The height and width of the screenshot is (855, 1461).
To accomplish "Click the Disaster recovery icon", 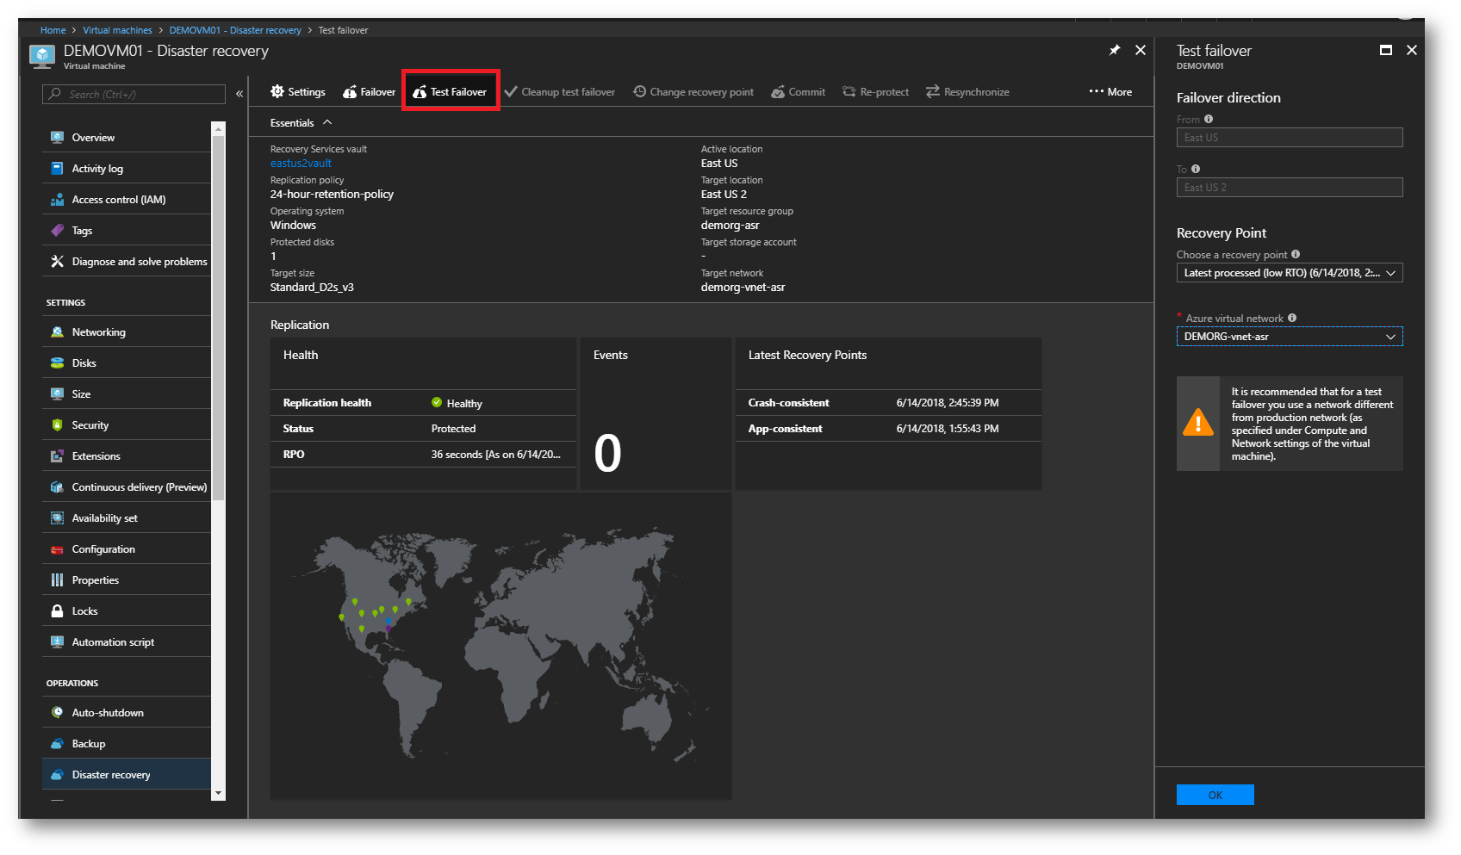I will point(57,774).
